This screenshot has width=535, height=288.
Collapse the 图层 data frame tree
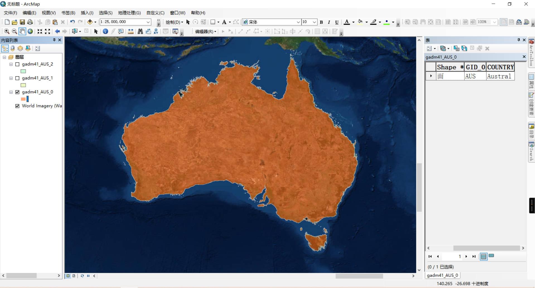tap(4, 57)
